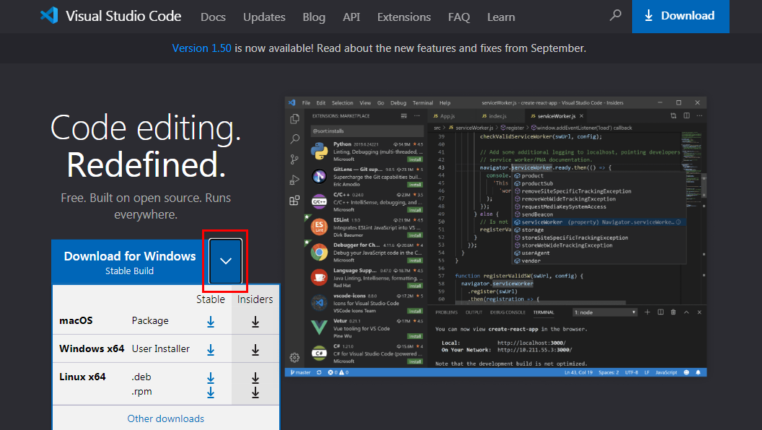Click the 'Spaces: 2' status entry
The height and width of the screenshot is (430, 762).
click(608, 372)
